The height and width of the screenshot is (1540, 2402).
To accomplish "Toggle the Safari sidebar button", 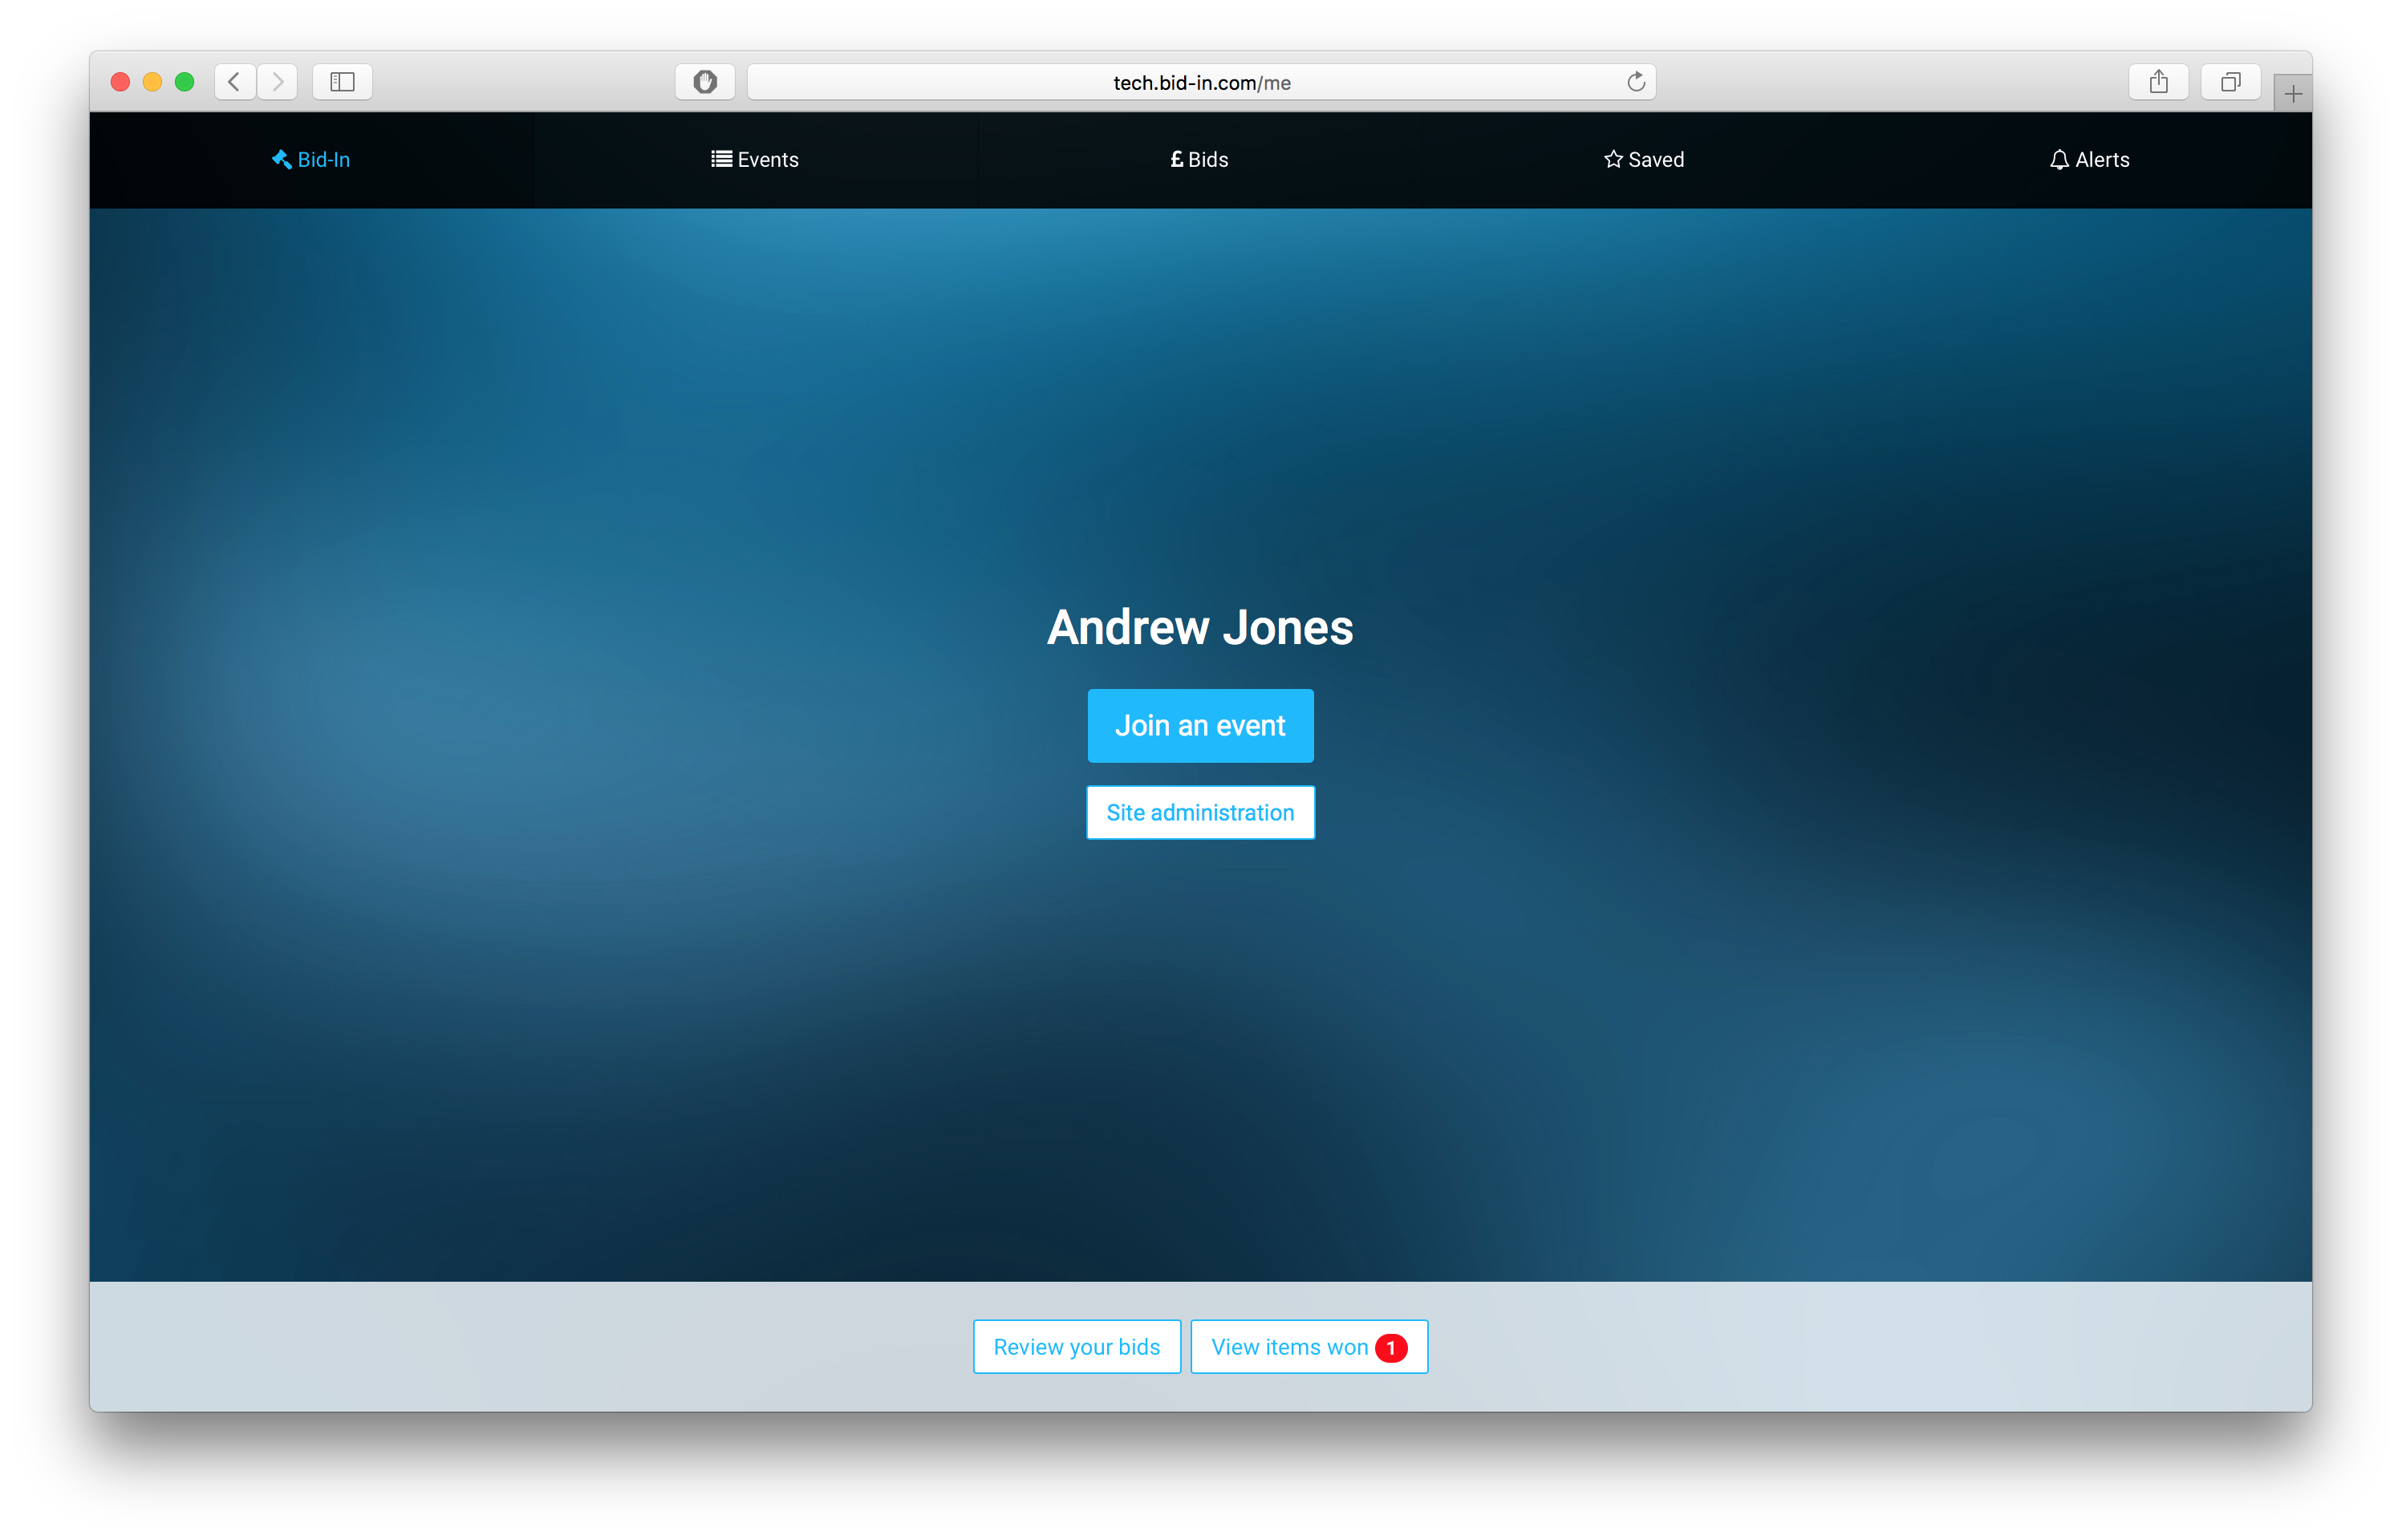I will (x=343, y=82).
